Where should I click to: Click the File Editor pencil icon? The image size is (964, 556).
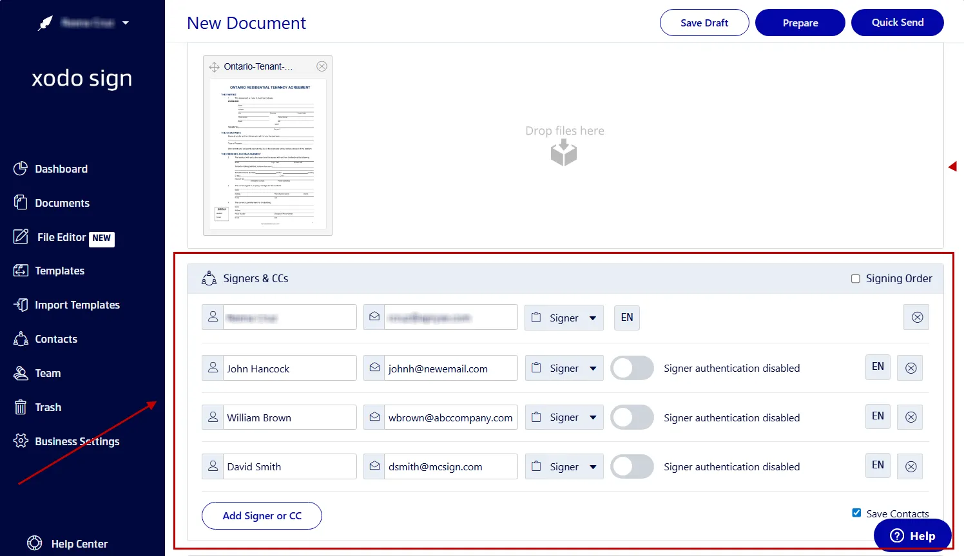21,236
